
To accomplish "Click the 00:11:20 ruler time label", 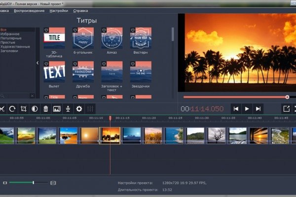I will point(149,118).
